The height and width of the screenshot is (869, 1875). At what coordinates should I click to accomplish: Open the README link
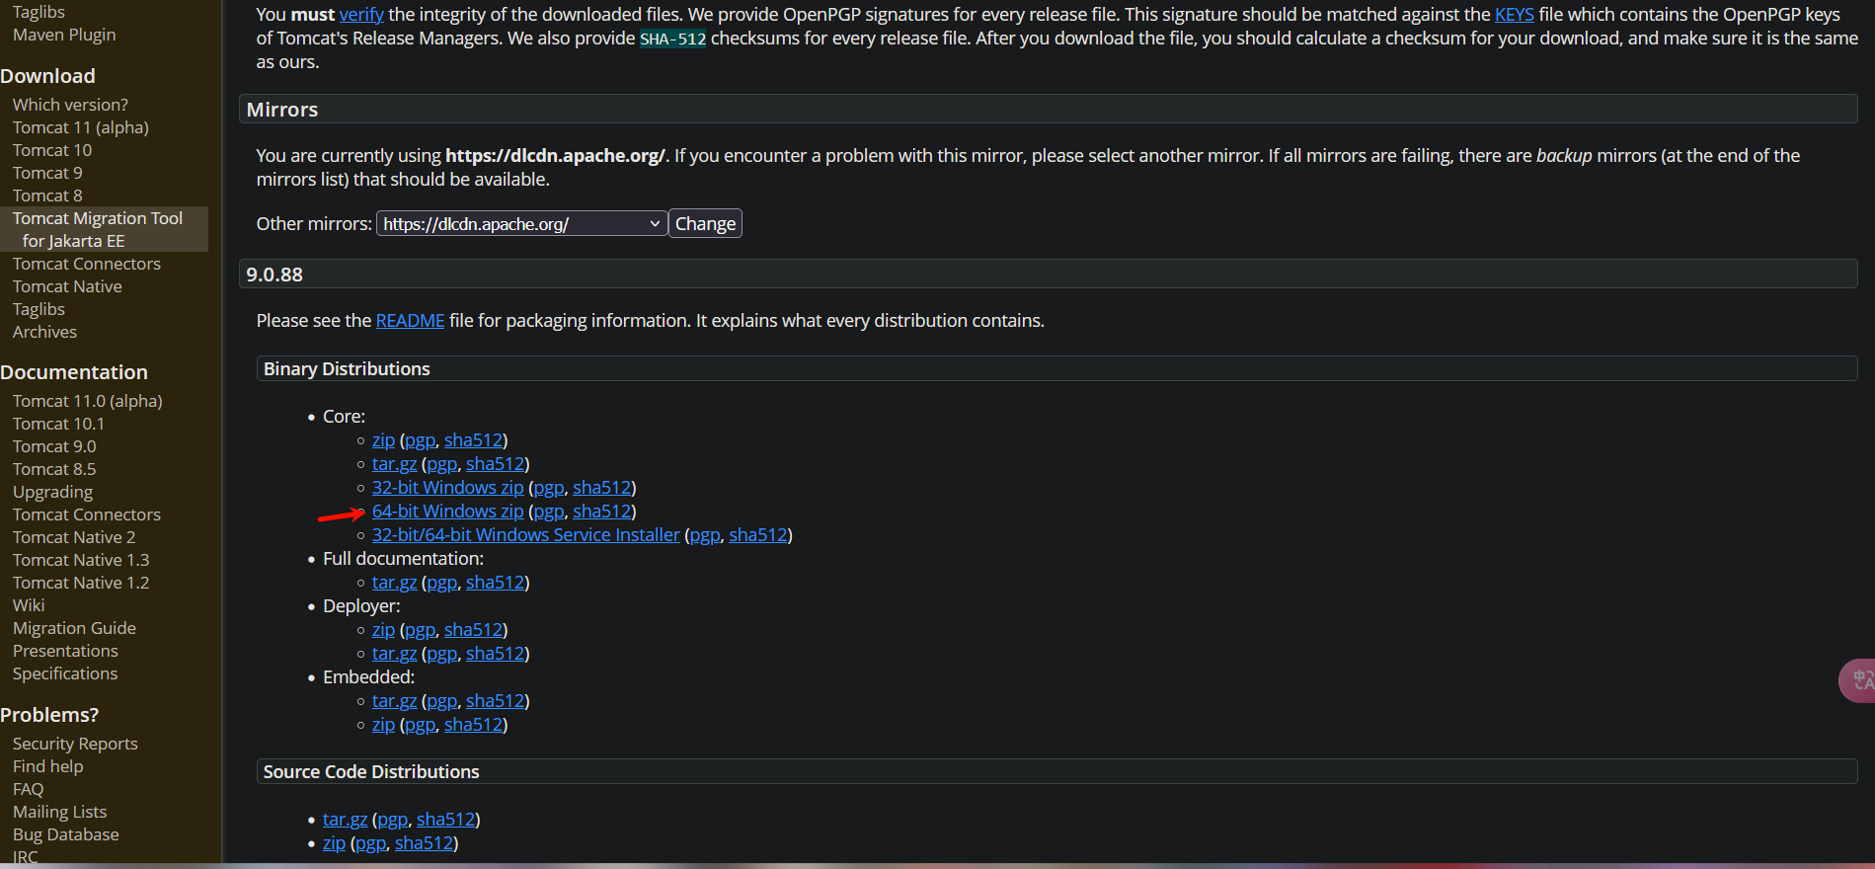coord(411,321)
